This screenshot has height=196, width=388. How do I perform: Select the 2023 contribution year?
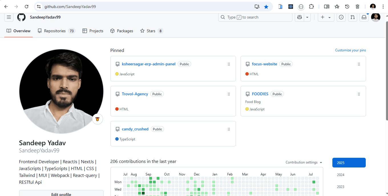click(341, 187)
